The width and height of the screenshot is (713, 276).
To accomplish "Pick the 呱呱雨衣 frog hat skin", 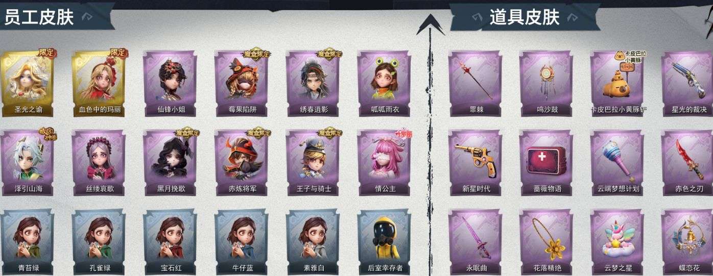I will tap(384, 84).
